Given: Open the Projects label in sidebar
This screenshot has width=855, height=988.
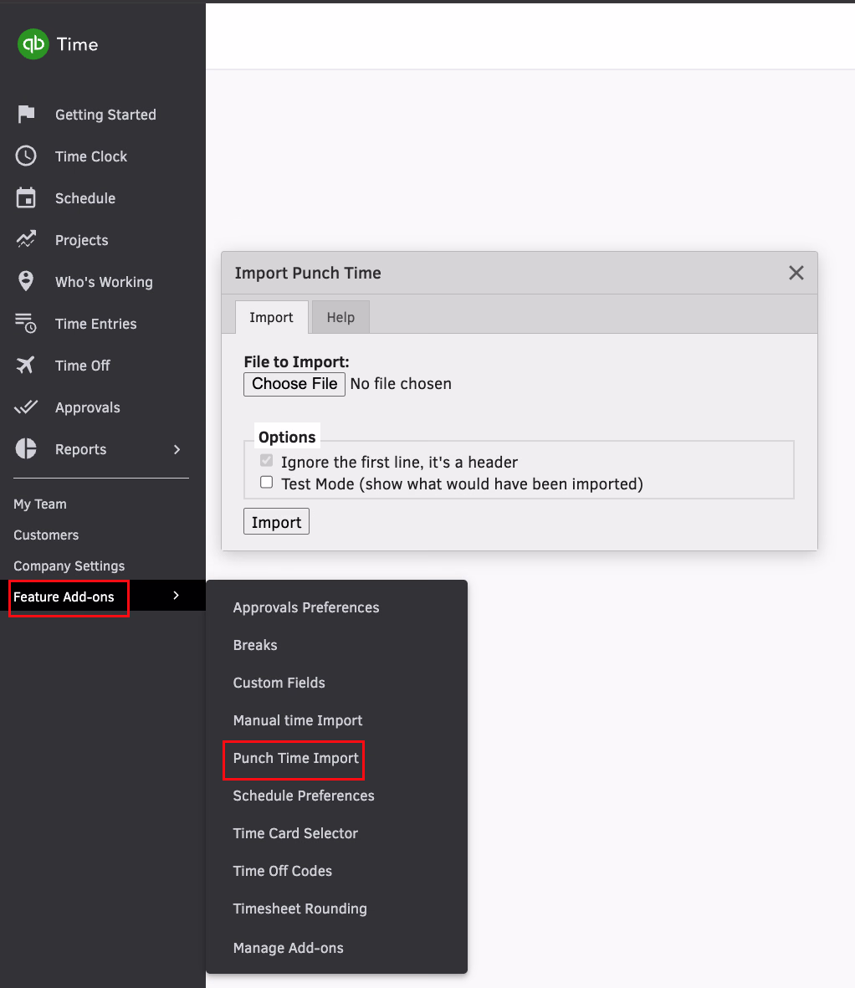Looking at the screenshot, I should (x=82, y=240).
